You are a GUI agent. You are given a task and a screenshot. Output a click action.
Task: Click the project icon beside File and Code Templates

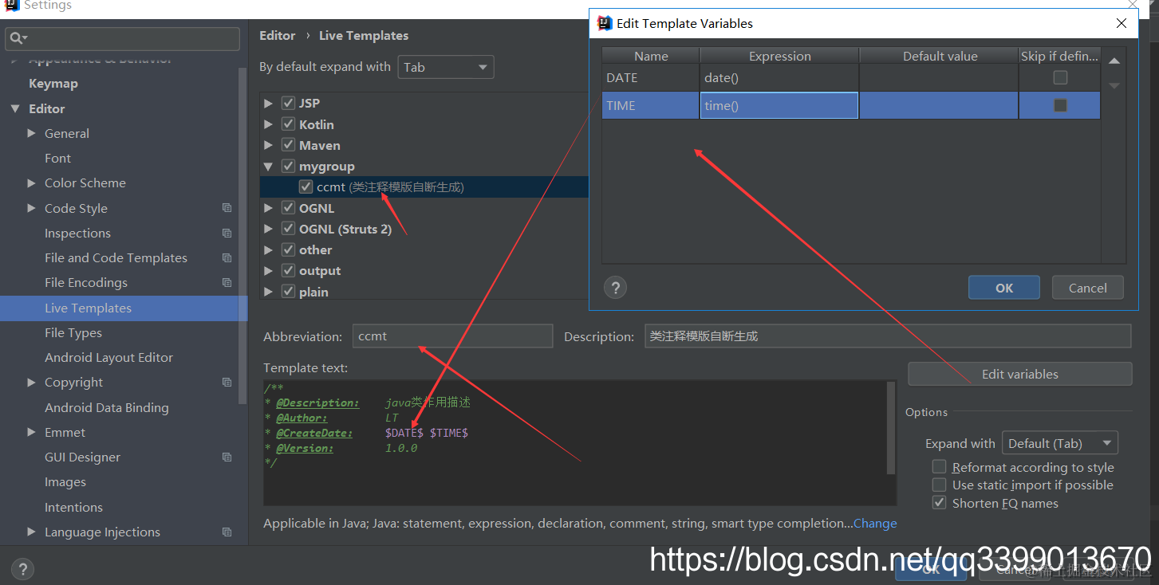[227, 257]
